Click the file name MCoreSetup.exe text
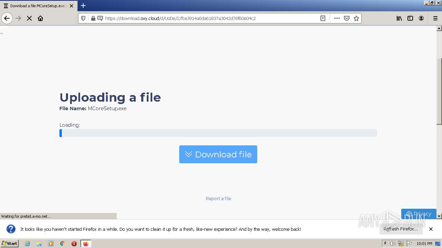 pyautogui.click(x=107, y=108)
